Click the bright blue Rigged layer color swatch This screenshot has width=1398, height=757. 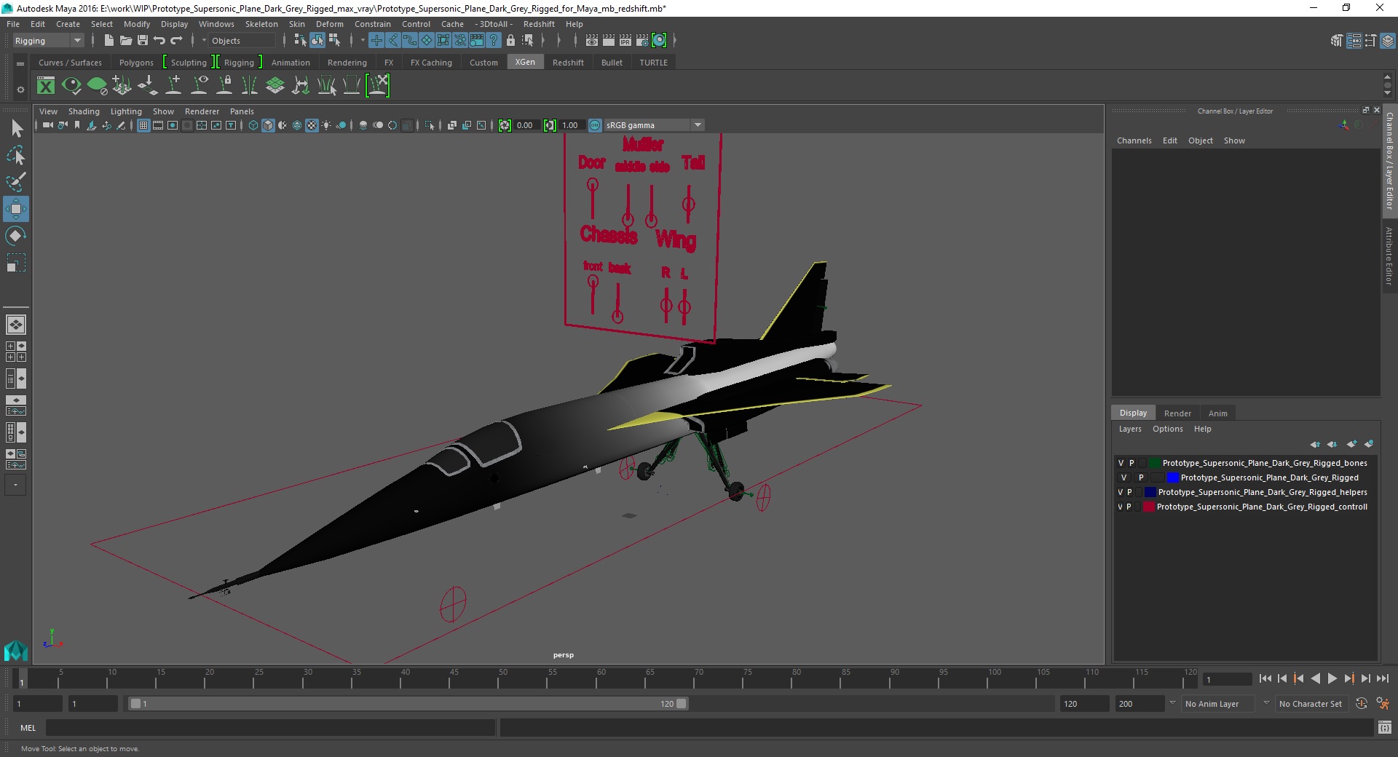click(1172, 477)
